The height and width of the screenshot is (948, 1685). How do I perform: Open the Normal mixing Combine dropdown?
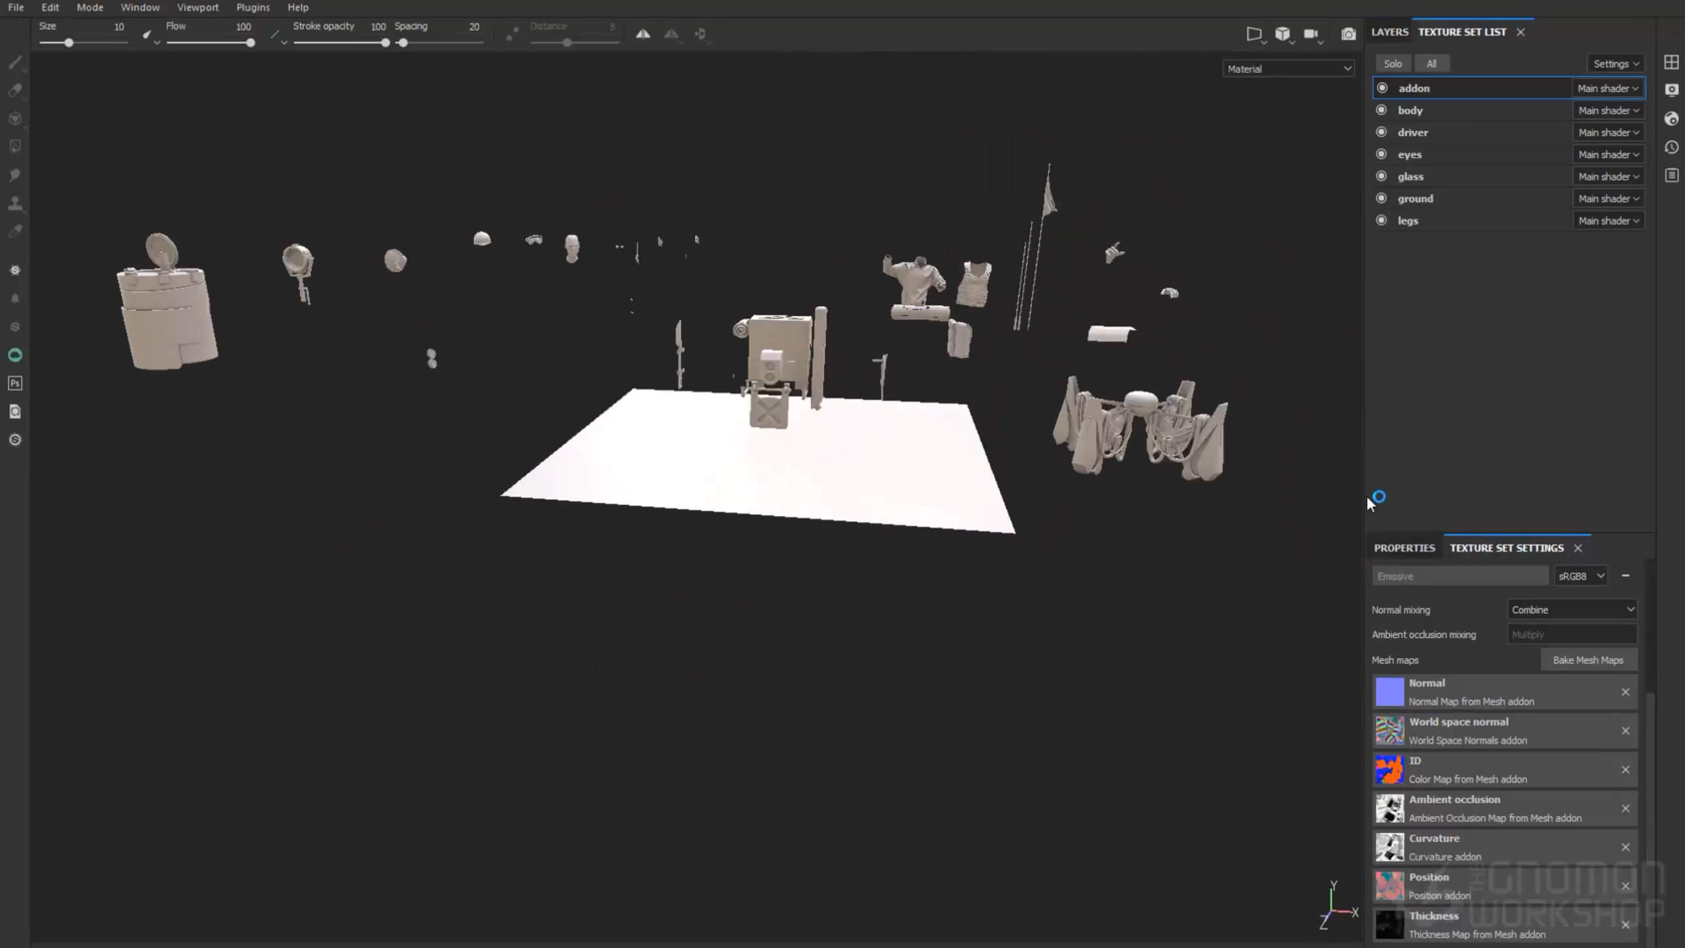coord(1572,610)
